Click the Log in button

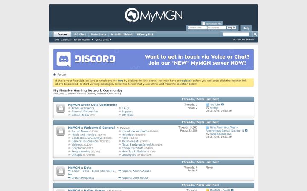pos(232,28)
